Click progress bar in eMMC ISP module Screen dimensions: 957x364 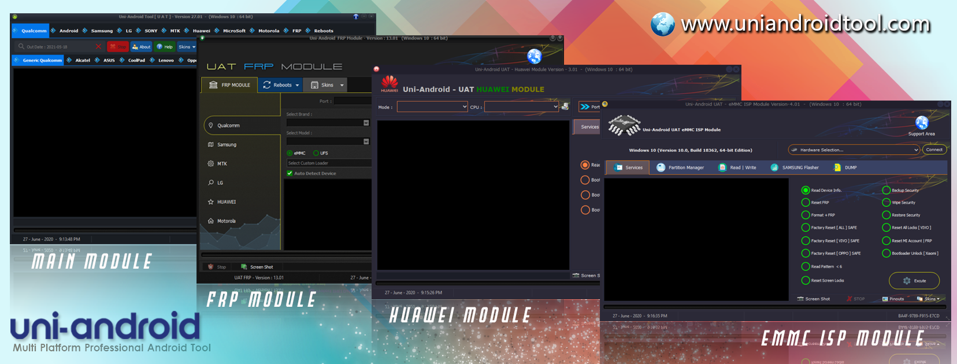point(776,307)
